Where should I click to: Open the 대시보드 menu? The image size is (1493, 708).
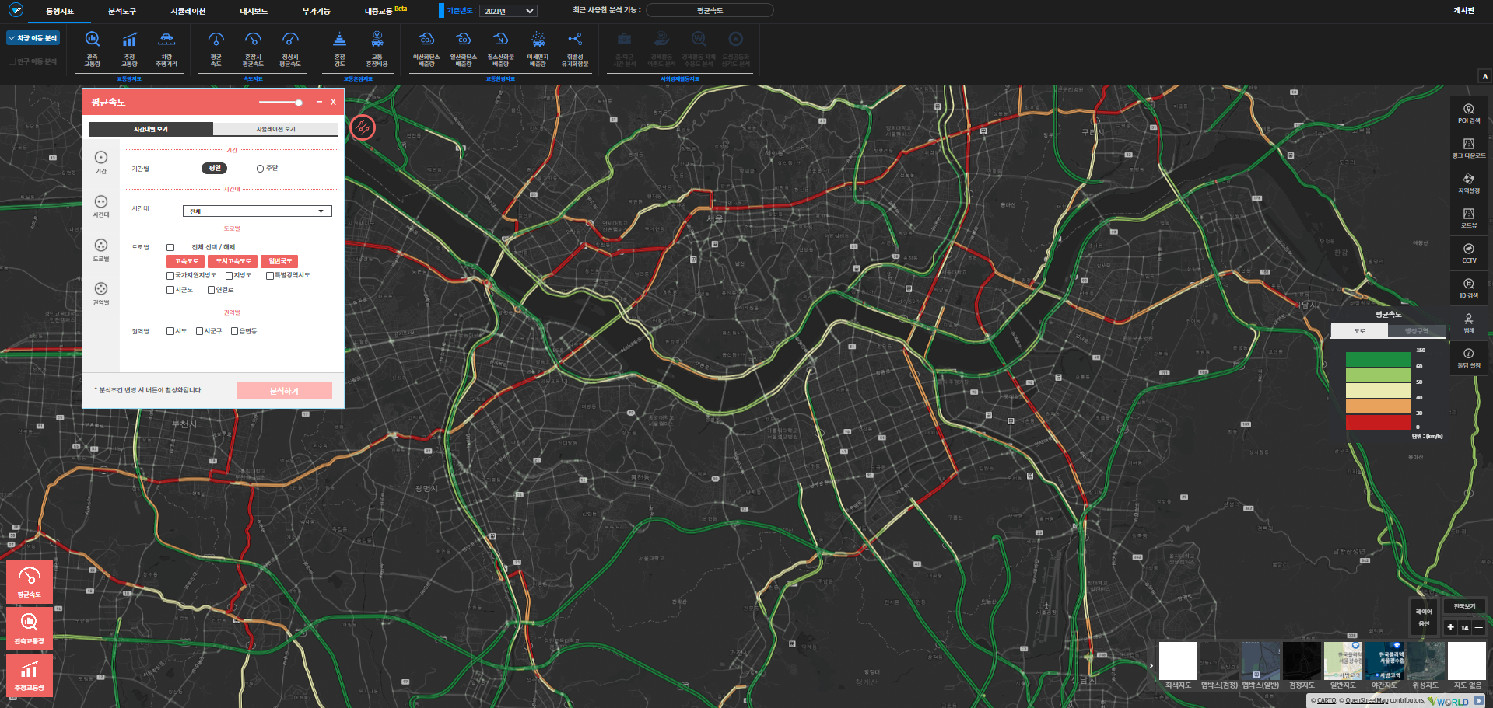254,11
